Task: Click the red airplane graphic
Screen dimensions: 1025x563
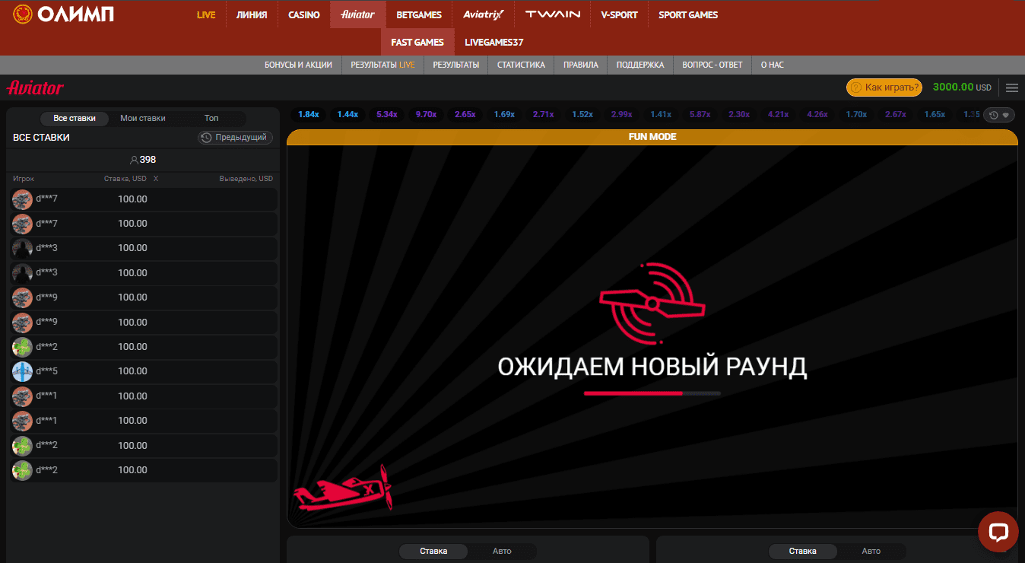Action: pyautogui.click(x=343, y=489)
